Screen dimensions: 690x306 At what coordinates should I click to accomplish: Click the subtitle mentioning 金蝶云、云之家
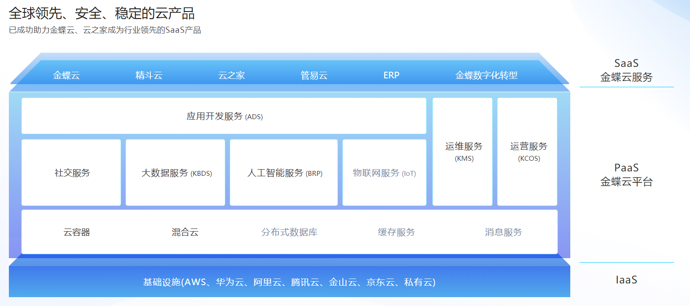(105, 31)
